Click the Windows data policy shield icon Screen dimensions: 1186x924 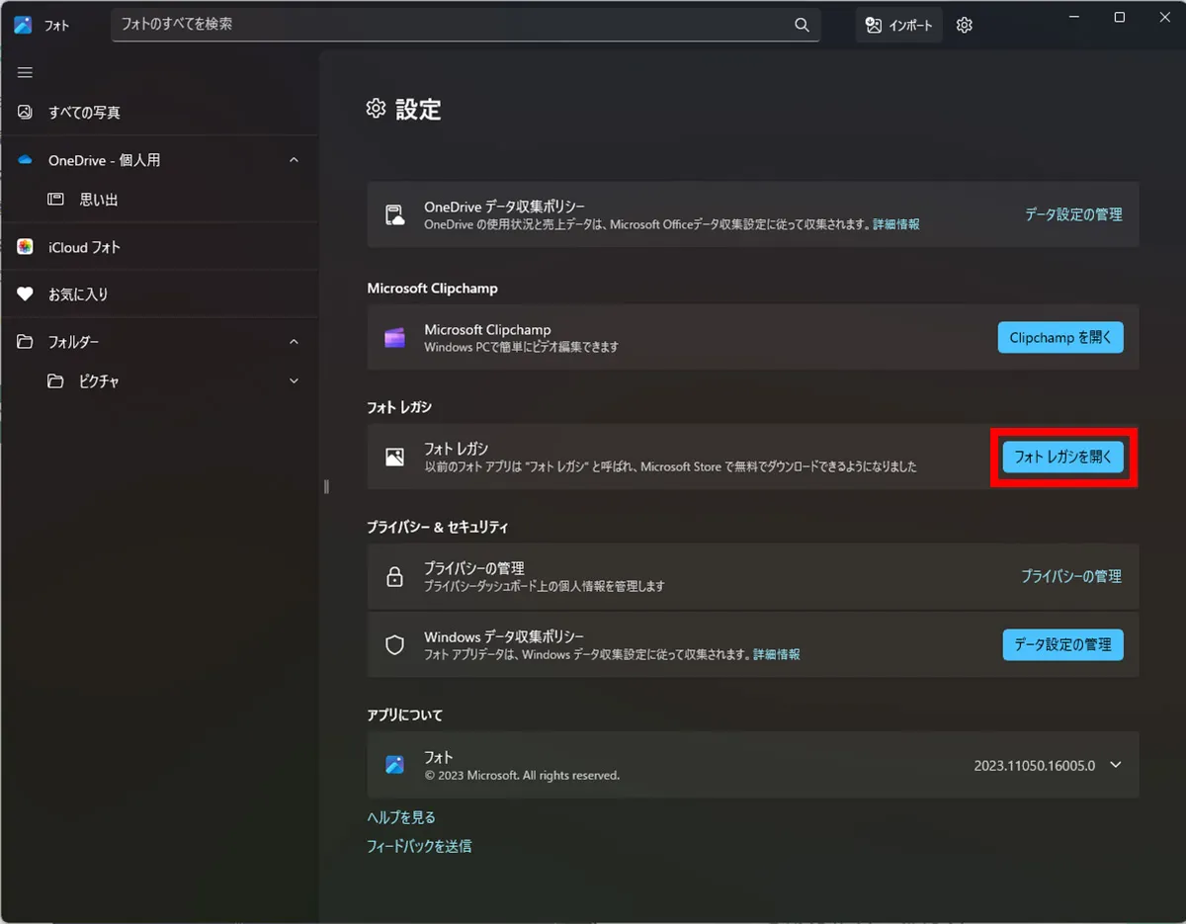tap(394, 644)
